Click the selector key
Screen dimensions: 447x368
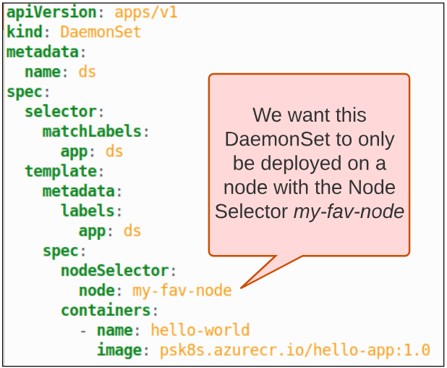point(60,112)
